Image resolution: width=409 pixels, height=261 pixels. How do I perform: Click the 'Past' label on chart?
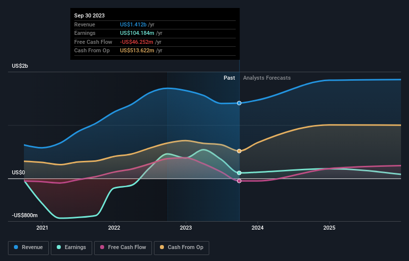[229, 78]
